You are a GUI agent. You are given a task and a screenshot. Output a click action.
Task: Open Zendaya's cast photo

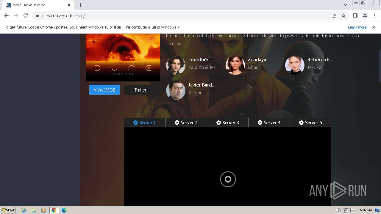[235, 65]
